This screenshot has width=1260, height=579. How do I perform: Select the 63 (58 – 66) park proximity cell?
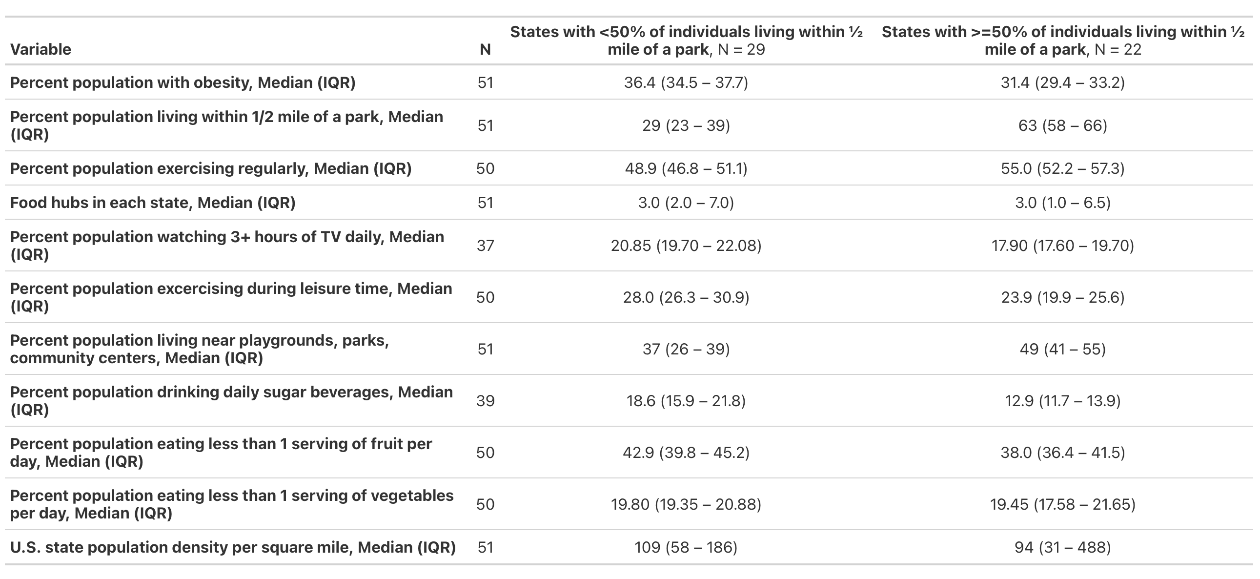click(1062, 126)
